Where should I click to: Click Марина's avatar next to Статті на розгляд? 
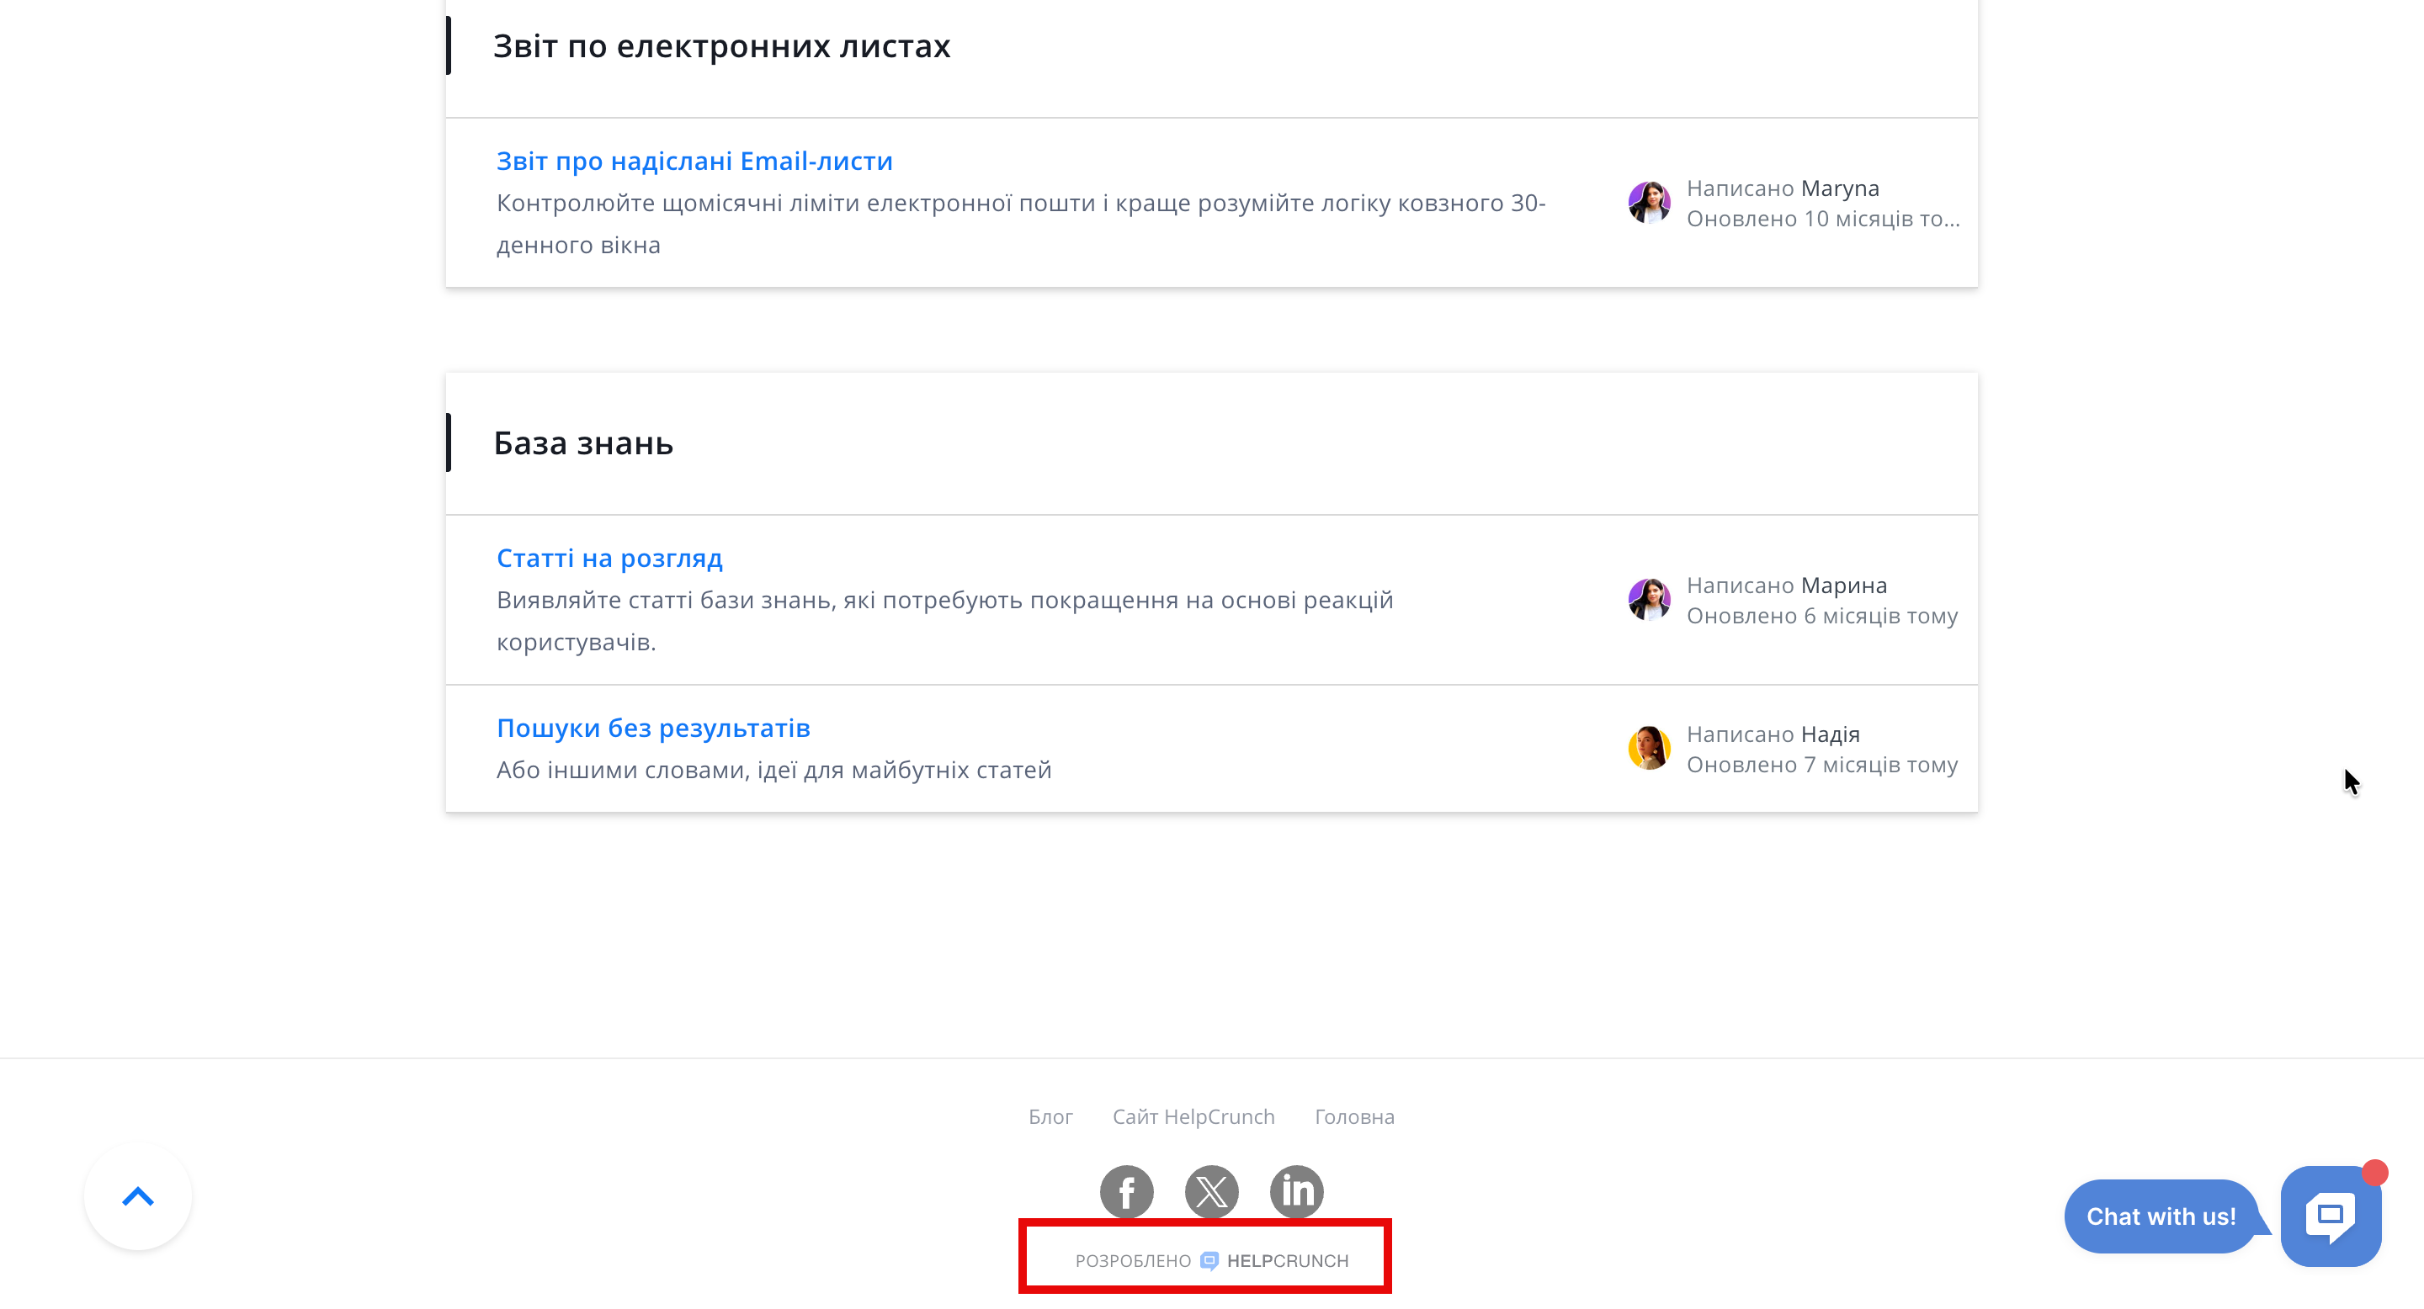click(1649, 600)
